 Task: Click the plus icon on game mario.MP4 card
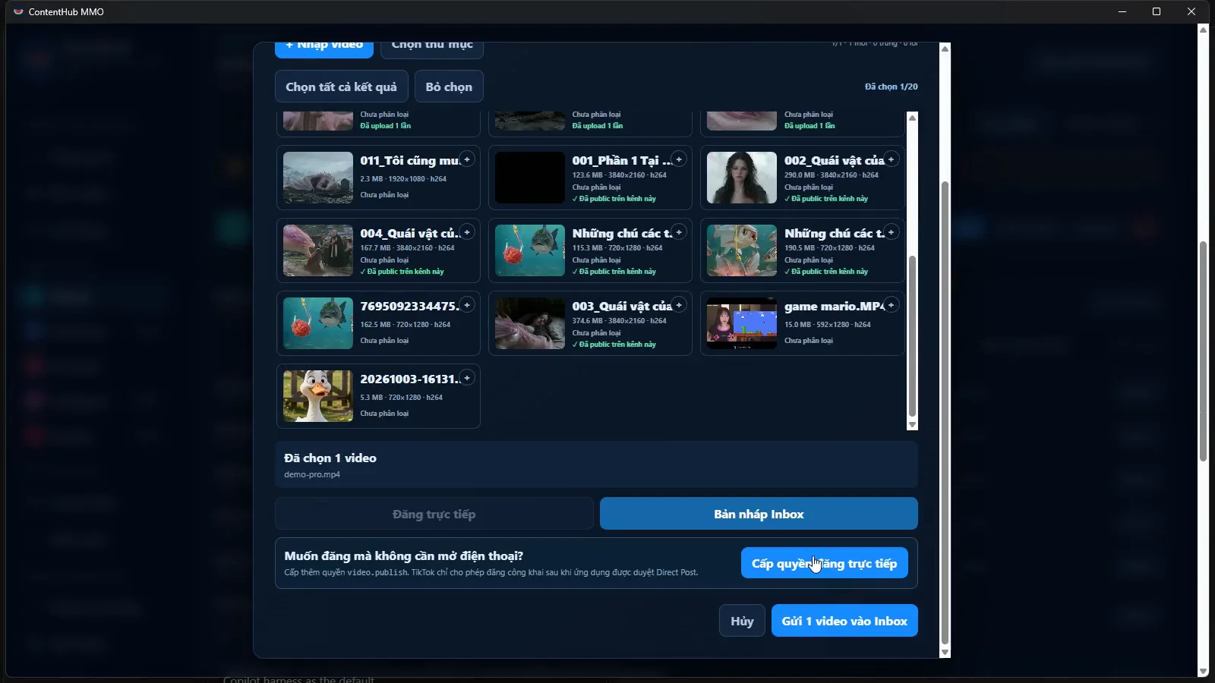(x=891, y=305)
